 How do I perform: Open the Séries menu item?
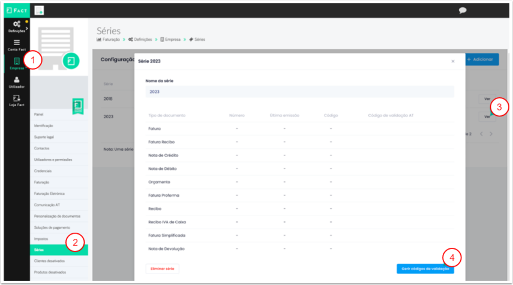tap(40, 250)
